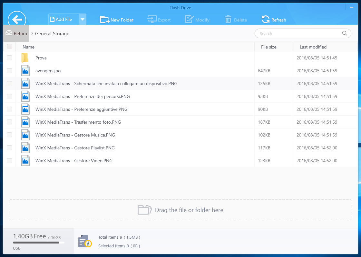Viewport: 361px width, 257px height.
Task: Select Preferenze dei percorsi.PNG file name
Action: [83, 96]
